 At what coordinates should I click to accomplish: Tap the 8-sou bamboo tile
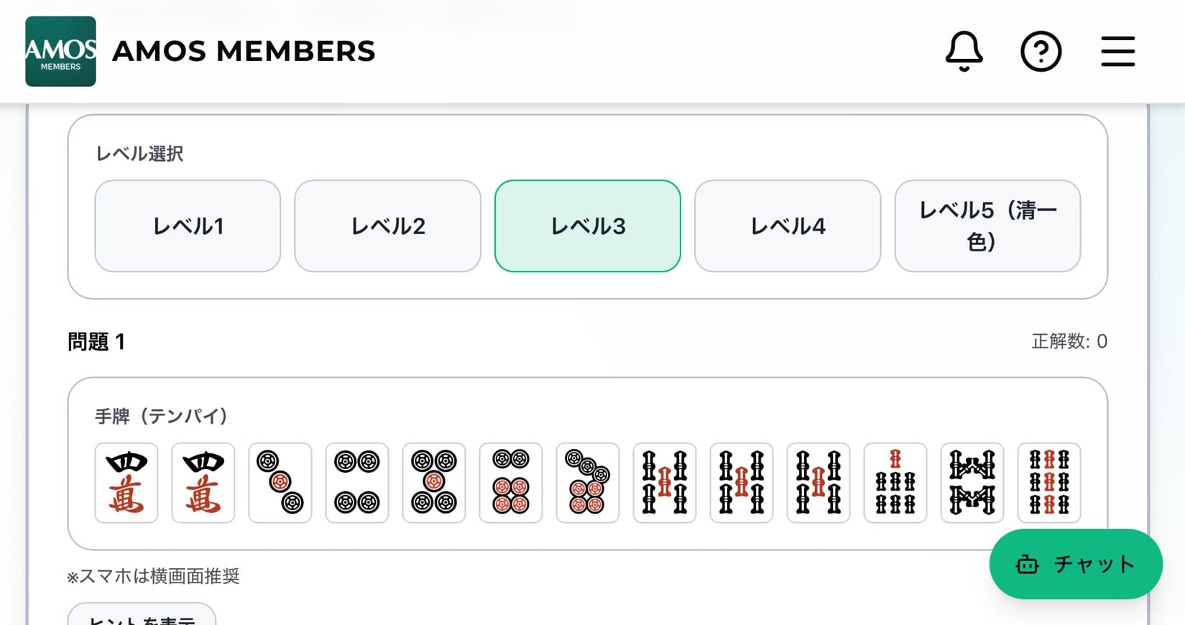pyautogui.click(x=972, y=483)
